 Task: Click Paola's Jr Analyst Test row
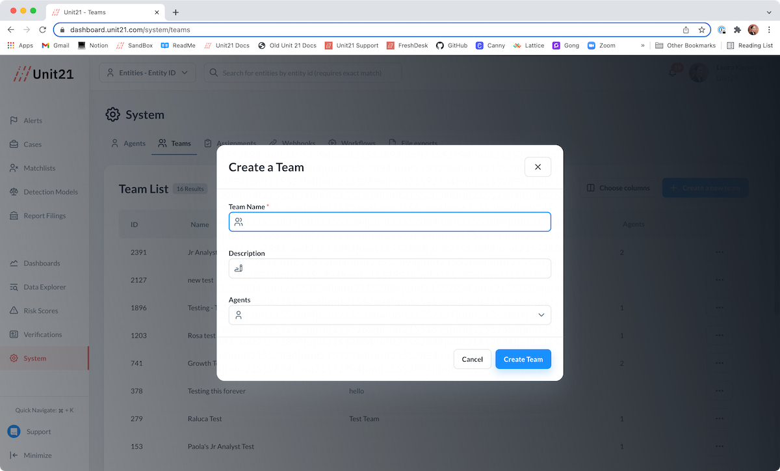pyautogui.click(x=429, y=446)
